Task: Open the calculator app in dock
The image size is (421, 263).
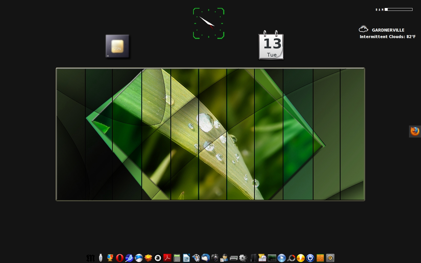Action: 177,258
